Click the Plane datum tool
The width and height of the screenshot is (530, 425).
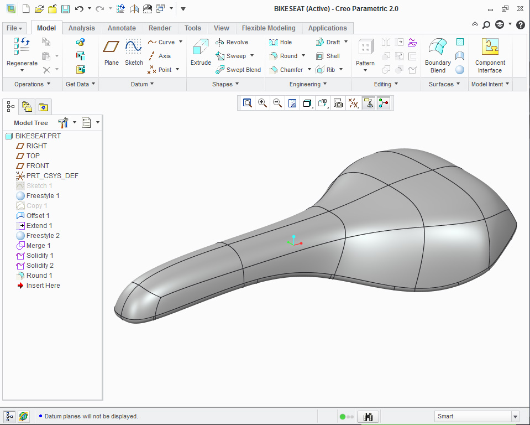tap(111, 53)
